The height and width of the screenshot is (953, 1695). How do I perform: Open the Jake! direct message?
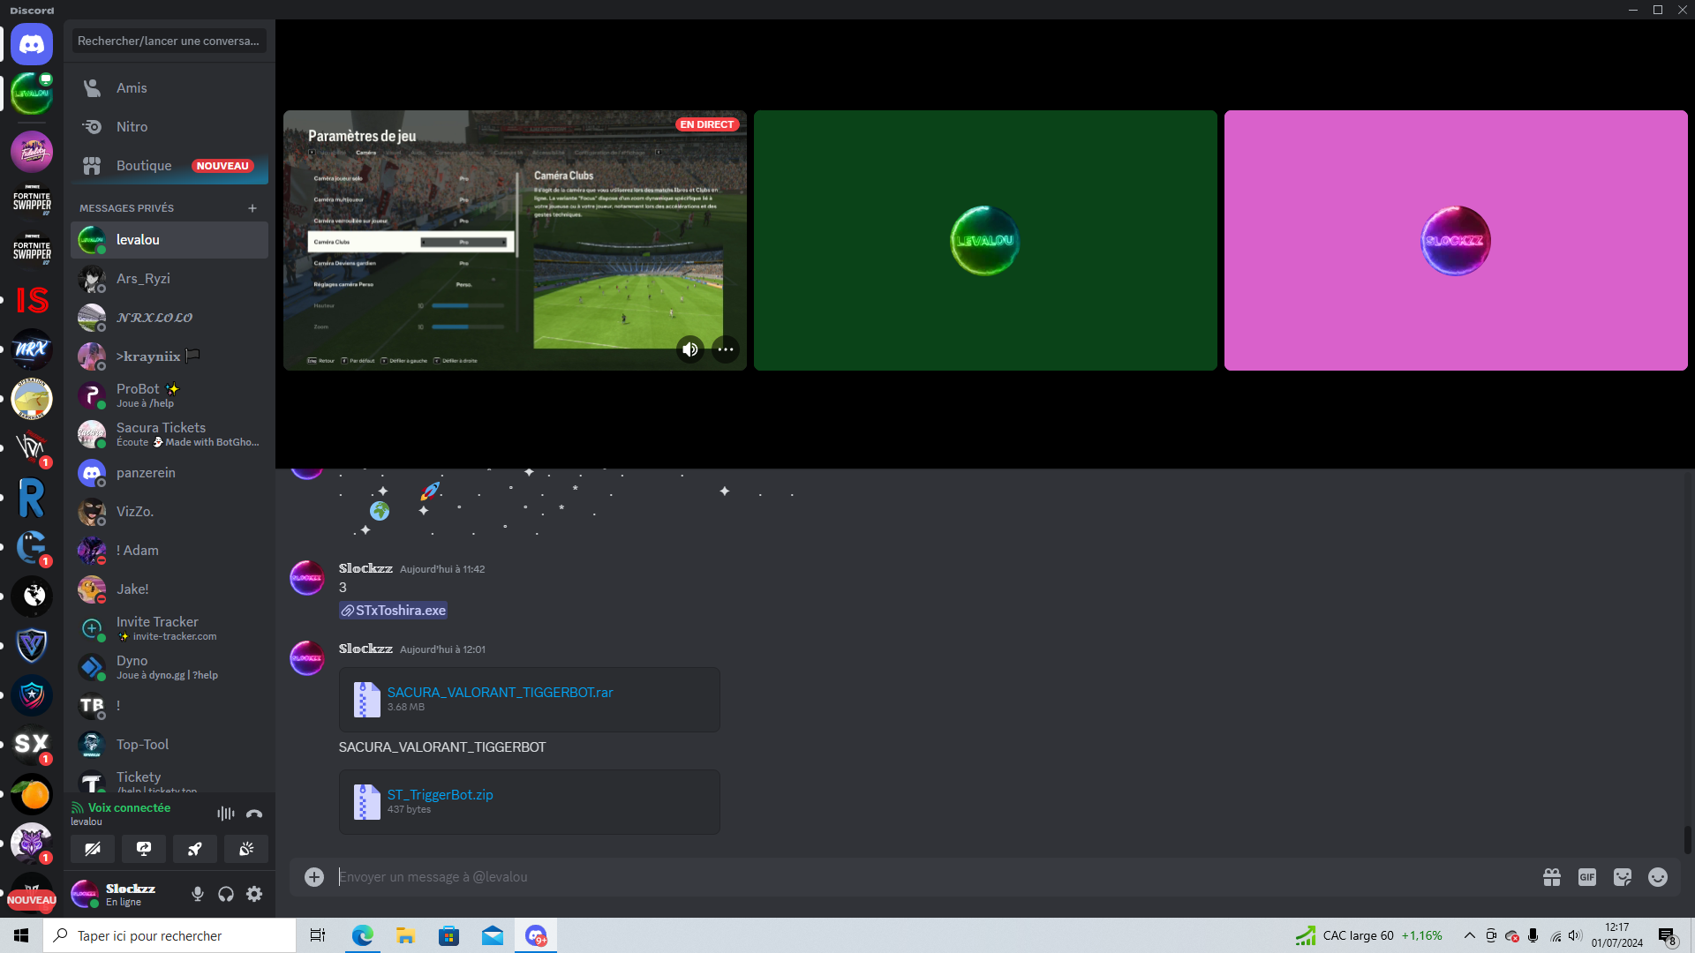click(169, 589)
